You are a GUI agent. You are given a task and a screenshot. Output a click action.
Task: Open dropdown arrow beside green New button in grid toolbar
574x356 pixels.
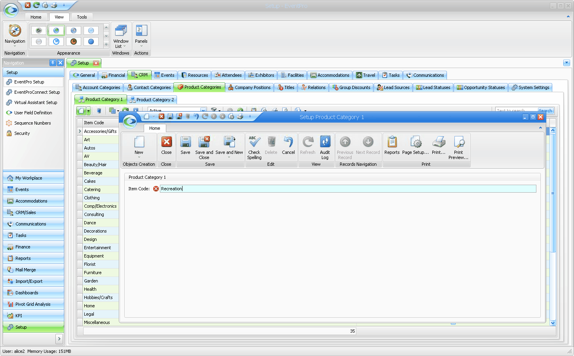(89, 111)
